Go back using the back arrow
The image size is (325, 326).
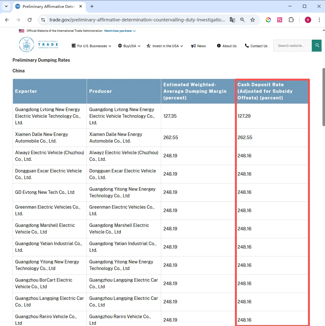point(7,20)
